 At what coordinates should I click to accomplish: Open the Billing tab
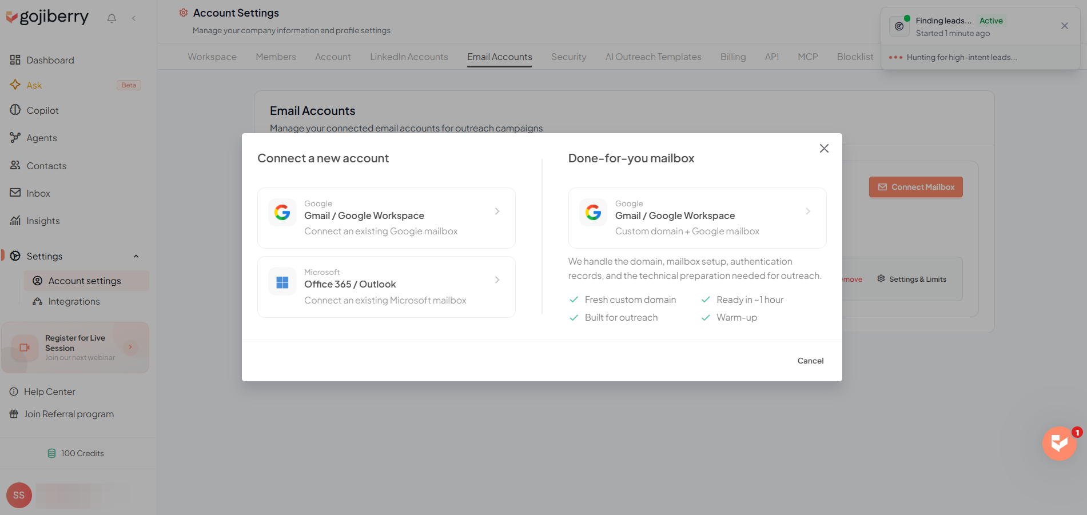click(733, 57)
